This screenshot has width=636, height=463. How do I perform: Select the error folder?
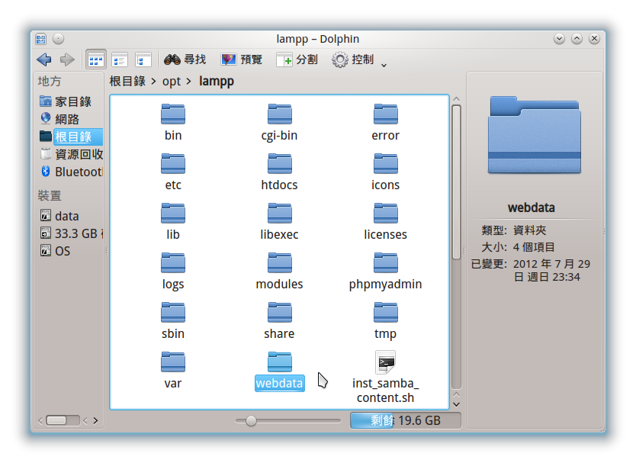coord(385,122)
